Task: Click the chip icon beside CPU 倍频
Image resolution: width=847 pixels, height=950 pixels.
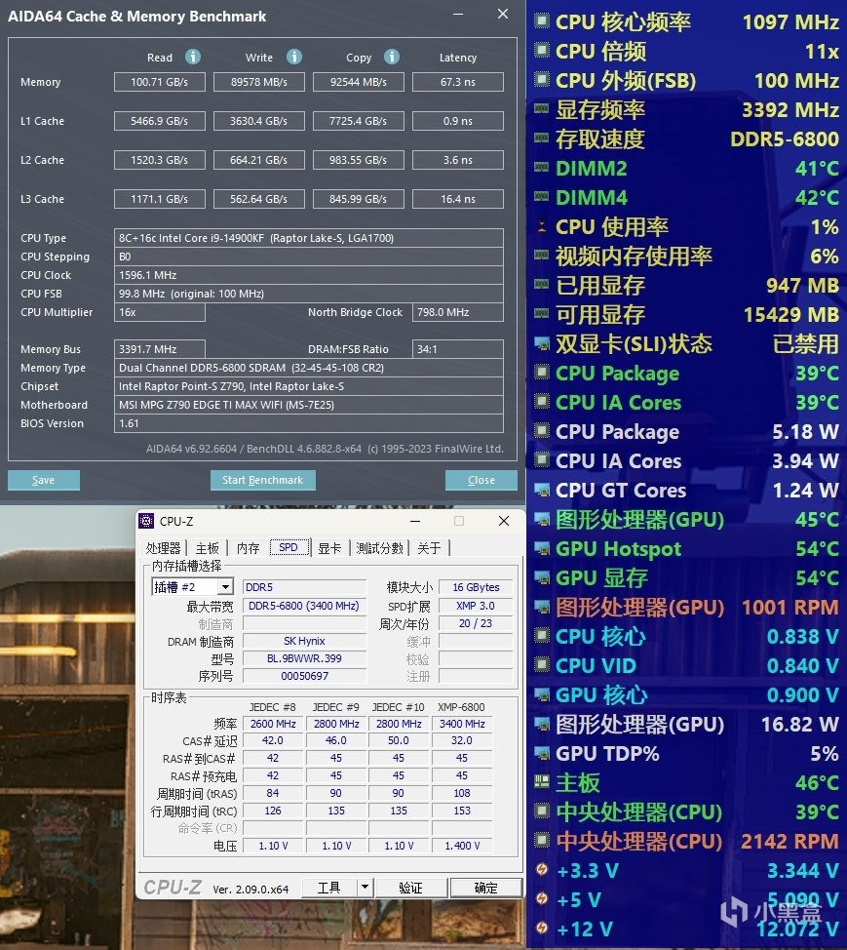Action: coord(541,51)
